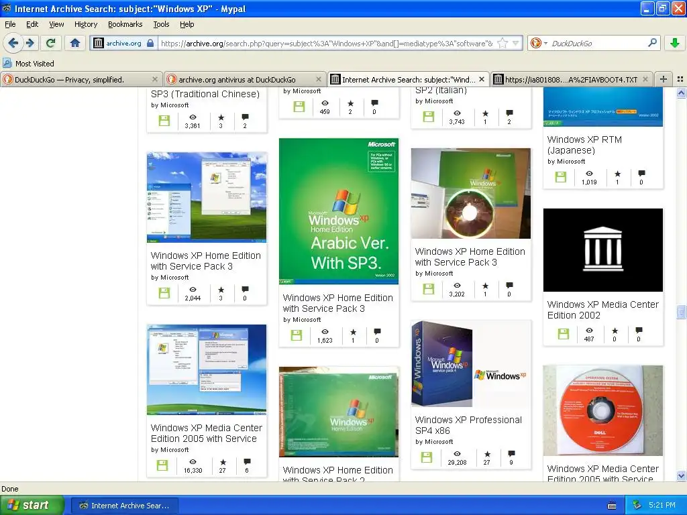Open the Edit menu

[32, 25]
